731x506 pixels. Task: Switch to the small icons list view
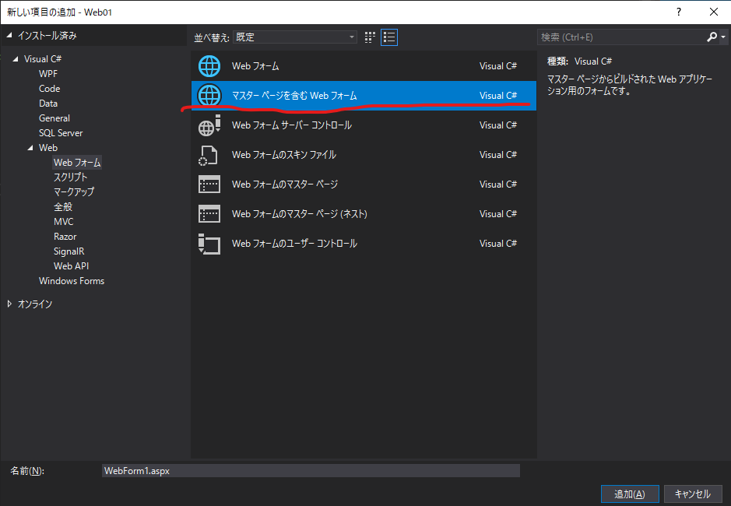click(x=389, y=37)
